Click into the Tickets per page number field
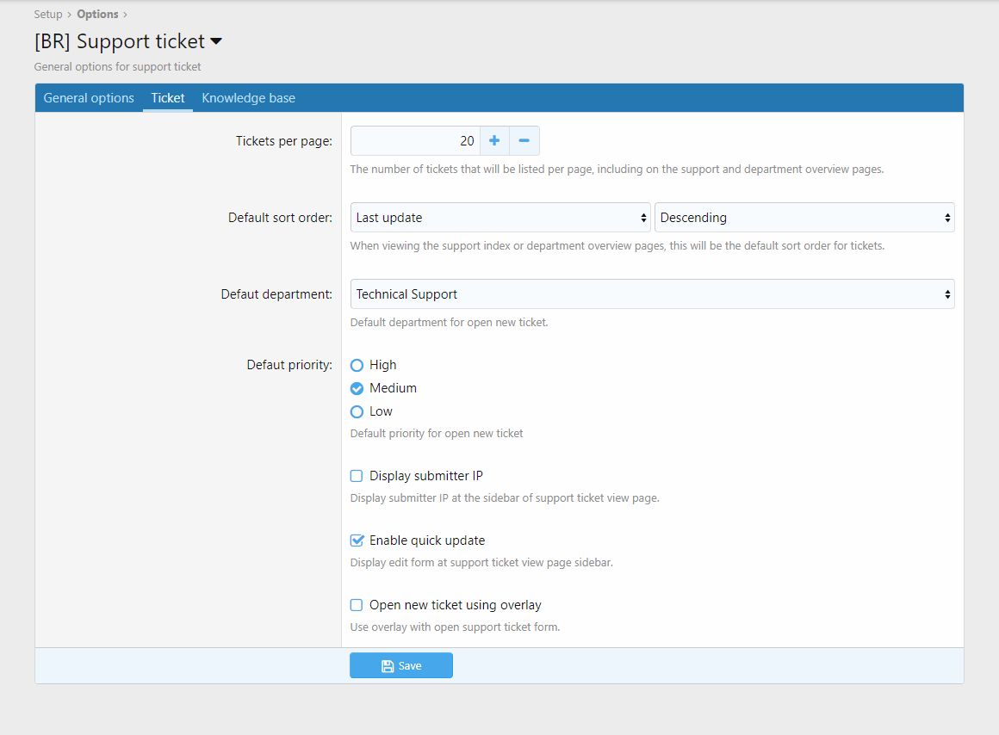The height and width of the screenshot is (735, 999). [415, 141]
